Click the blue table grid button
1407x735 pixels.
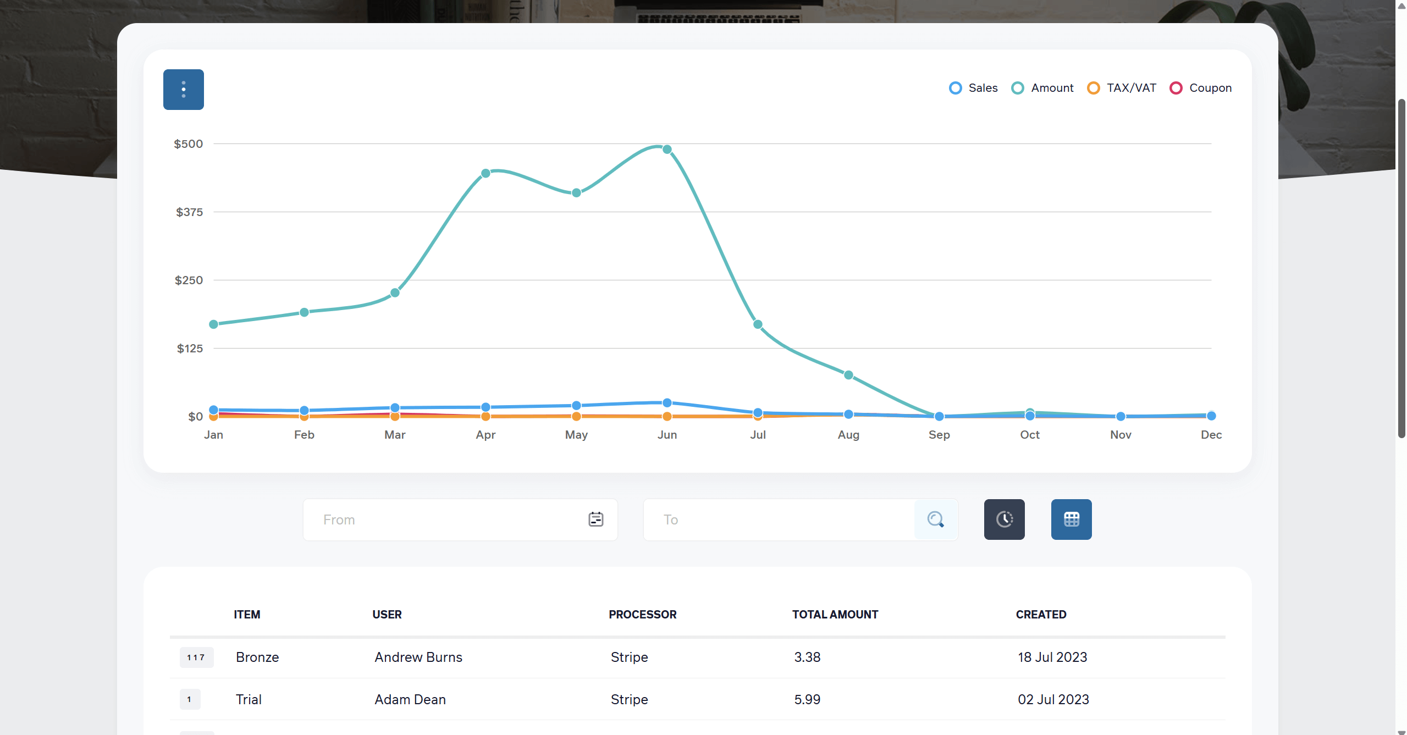(x=1071, y=520)
